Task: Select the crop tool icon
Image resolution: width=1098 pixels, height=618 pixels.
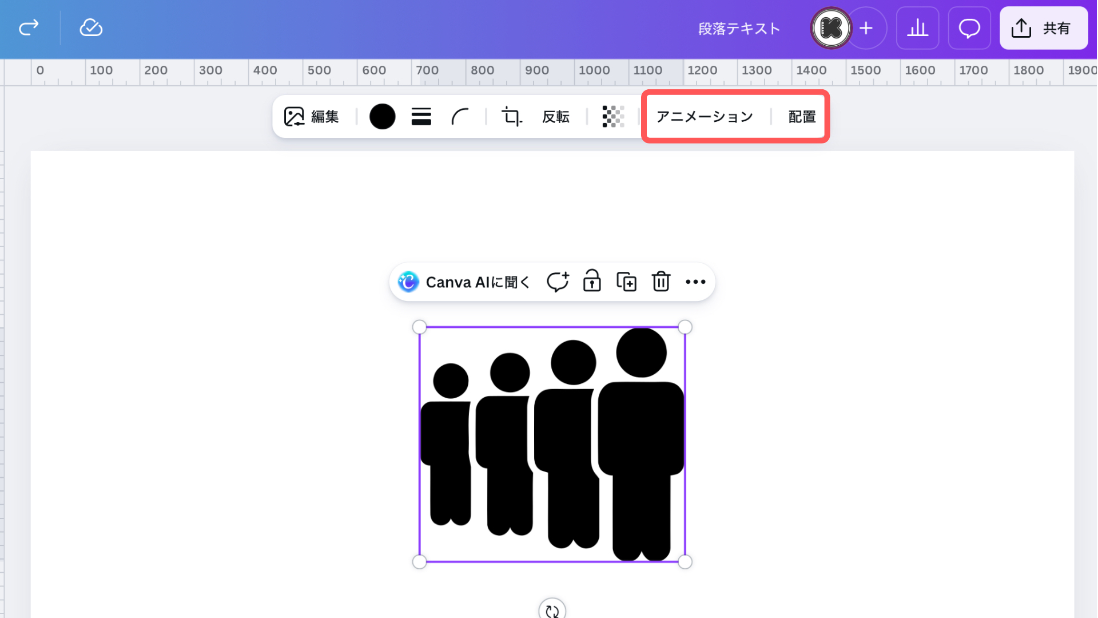Action: pyautogui.click(x=512, y=117)
